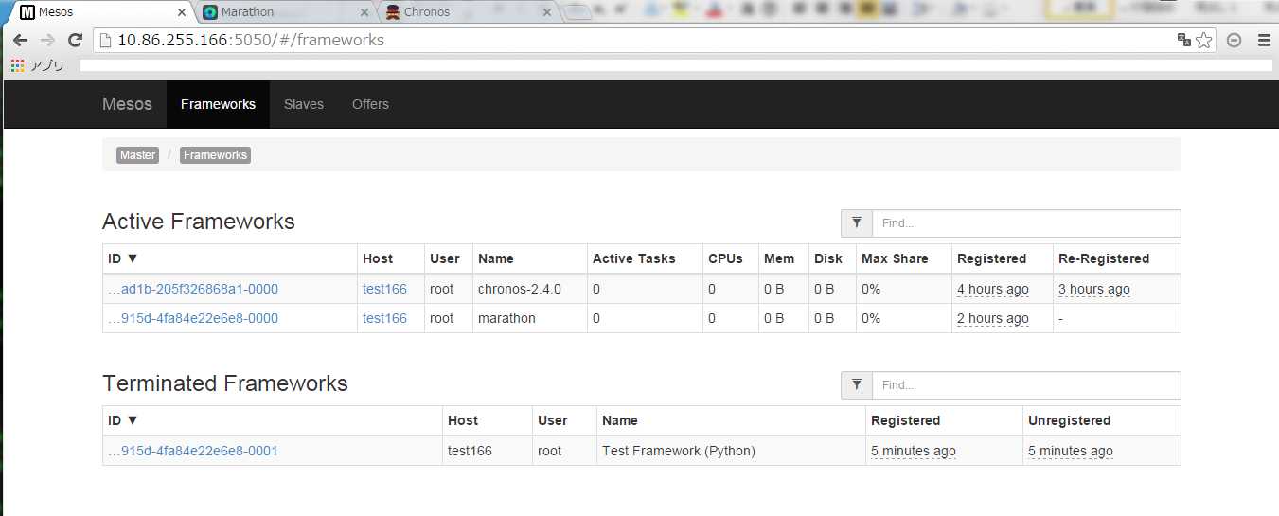Click the Terminated Frameworks heading
1279x516 pixels.
[x=225, y=383]
